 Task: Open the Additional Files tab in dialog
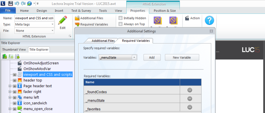103,41
